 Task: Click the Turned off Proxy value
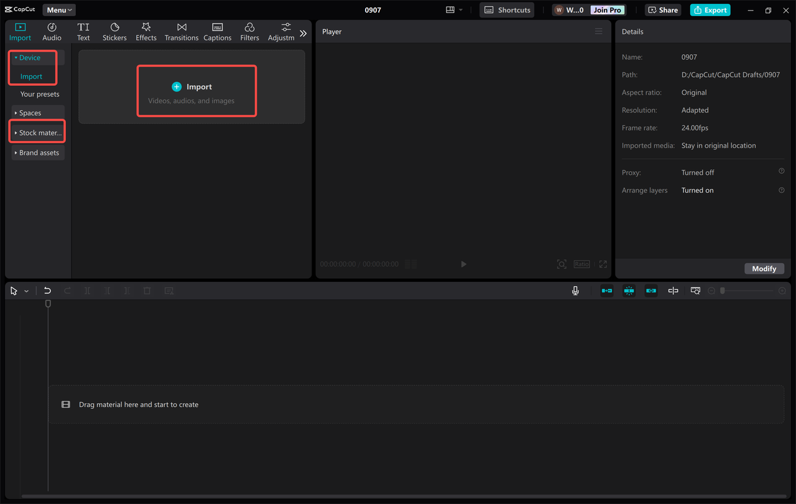[698, 172]
